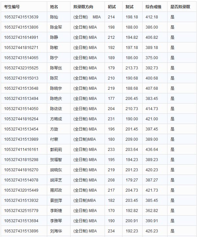Screen dimensions: 197x237
Task: Click the retest score 213.73
Action: (x=132, y=68)
